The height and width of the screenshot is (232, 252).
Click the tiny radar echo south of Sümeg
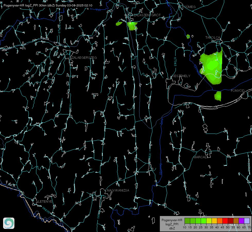coord(188,36)
